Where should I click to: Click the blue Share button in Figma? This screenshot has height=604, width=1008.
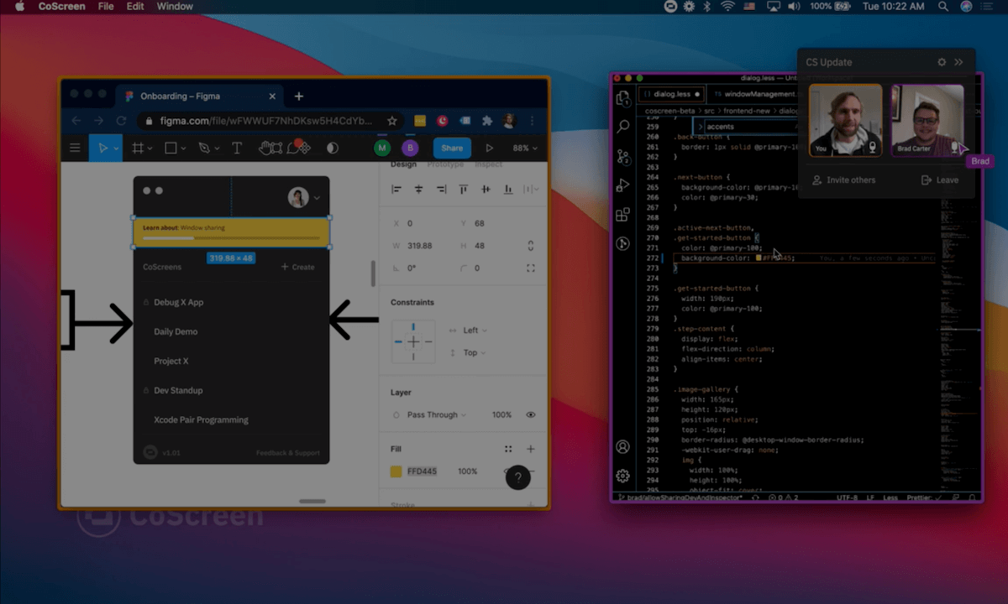pos(452,148)
